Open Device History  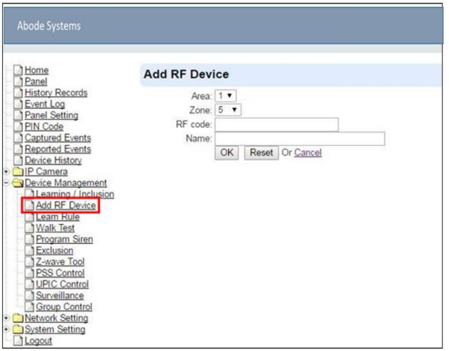[x=53, y=160]
